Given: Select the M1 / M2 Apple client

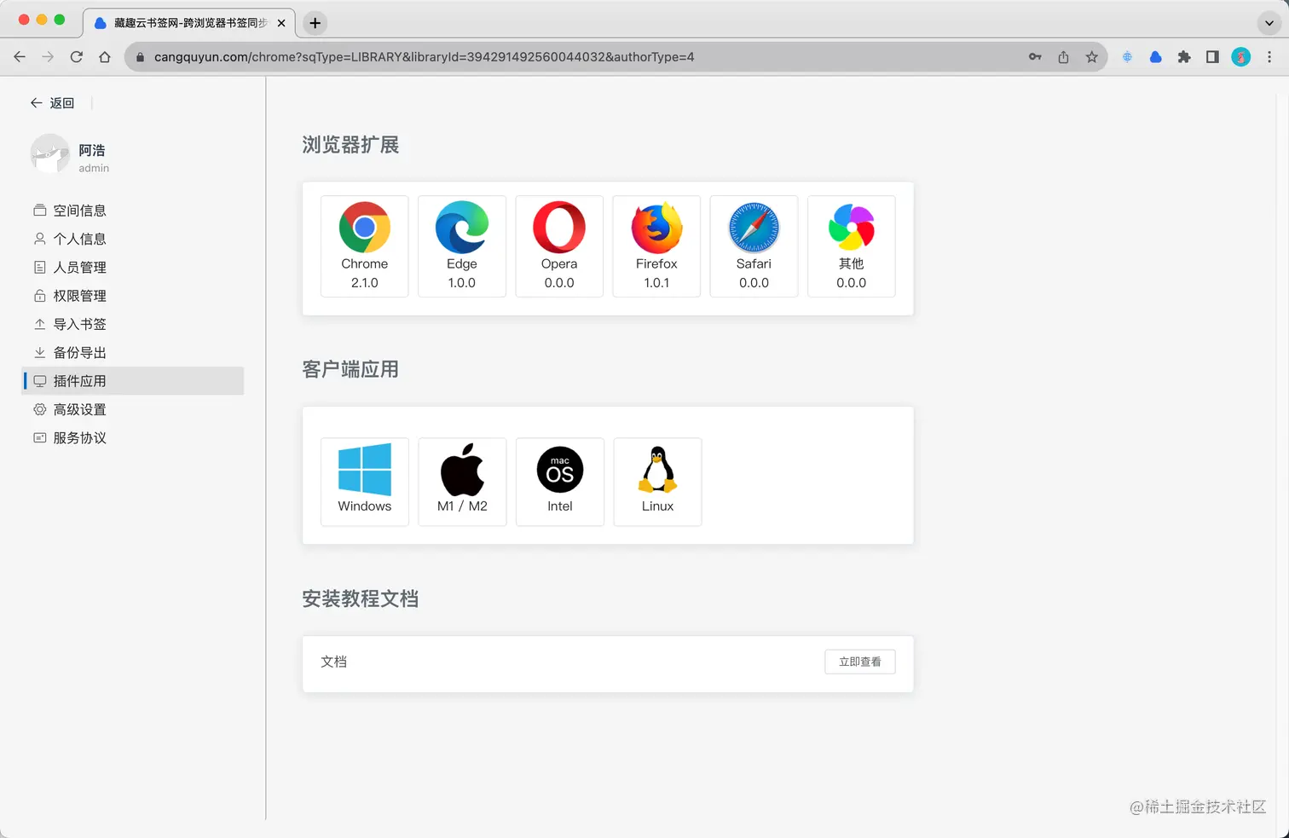Looking at the screenshot, I should coord(461,482).
